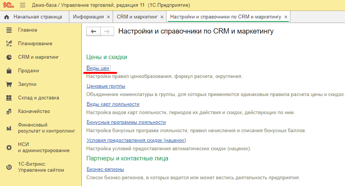Image resolution: width=345 pixels, height=186 pixels.
Task: Close the CRM и маркетинг tab
Action: pos(162,17)
